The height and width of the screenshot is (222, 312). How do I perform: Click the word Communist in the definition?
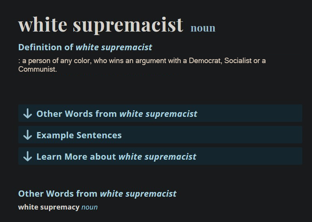pos(37,69)
